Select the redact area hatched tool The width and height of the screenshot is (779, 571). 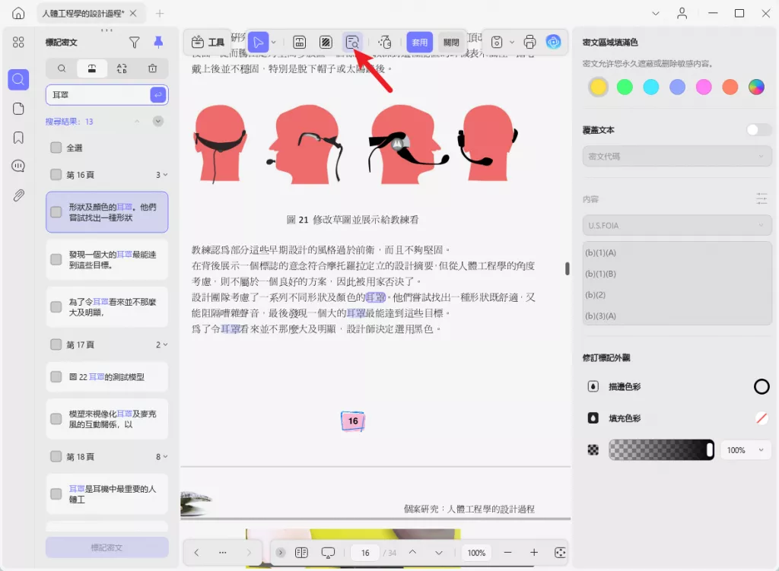326,43
